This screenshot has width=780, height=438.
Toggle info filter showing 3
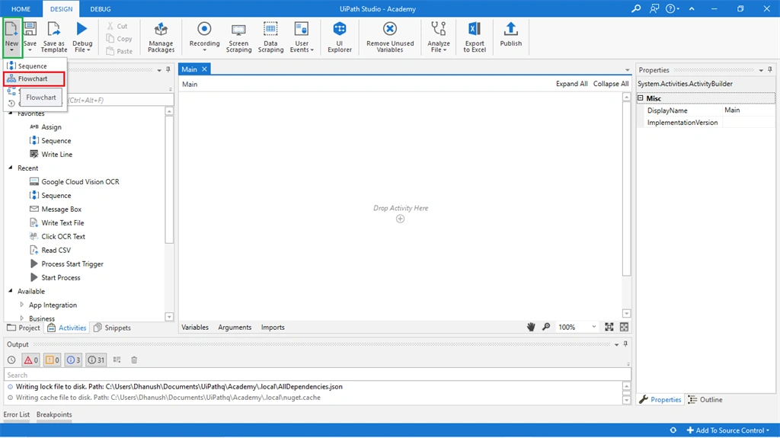point(73,360)
